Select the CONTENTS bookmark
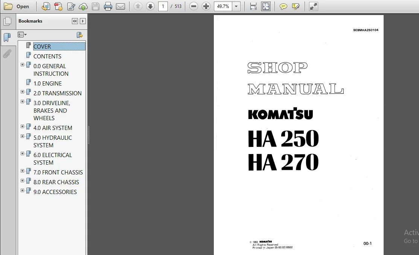 (x=47, y=56)
